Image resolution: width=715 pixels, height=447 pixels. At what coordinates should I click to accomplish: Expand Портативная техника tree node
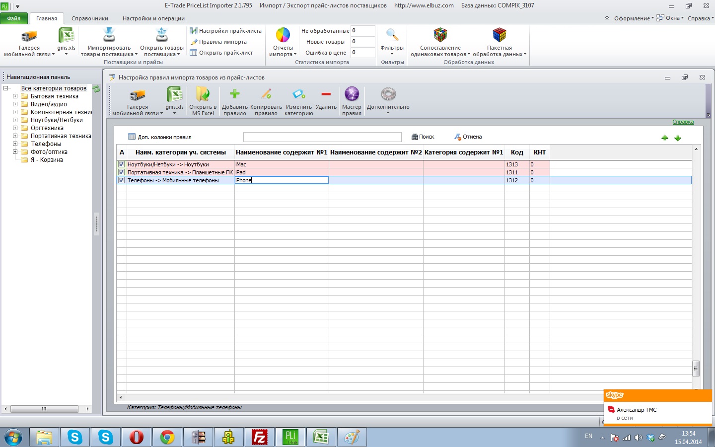(15, 136)
